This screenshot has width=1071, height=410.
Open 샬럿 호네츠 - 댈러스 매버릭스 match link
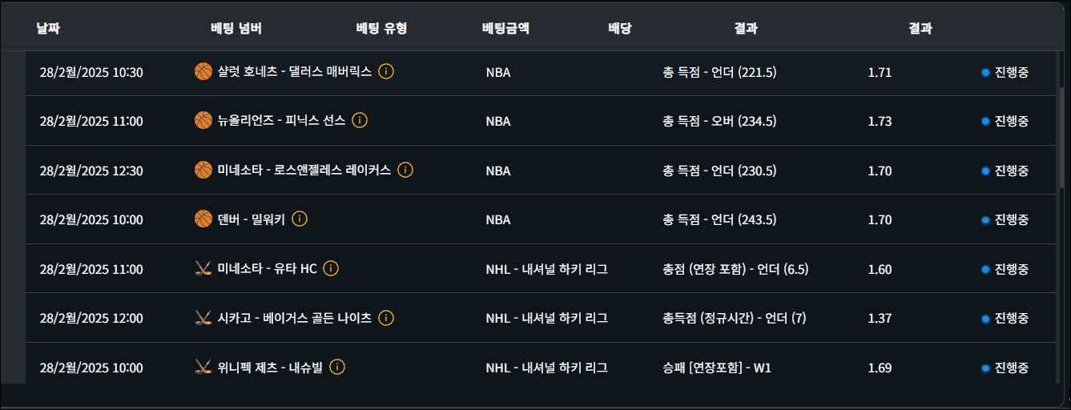click(x=294, y=71)
